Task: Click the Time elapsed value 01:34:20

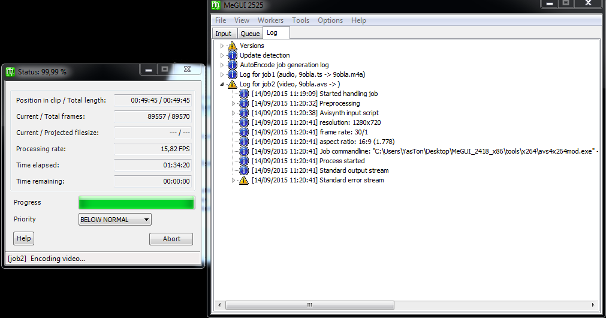Action: pos(153,165)
